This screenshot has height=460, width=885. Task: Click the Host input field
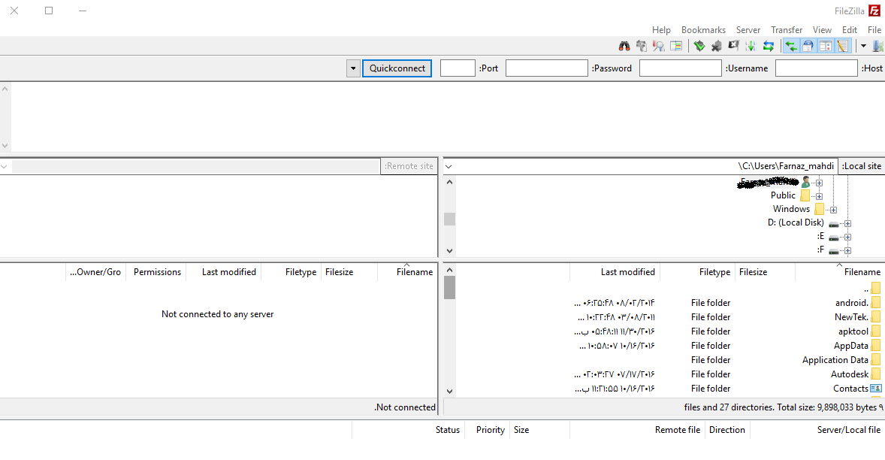[x=816, y=68]
